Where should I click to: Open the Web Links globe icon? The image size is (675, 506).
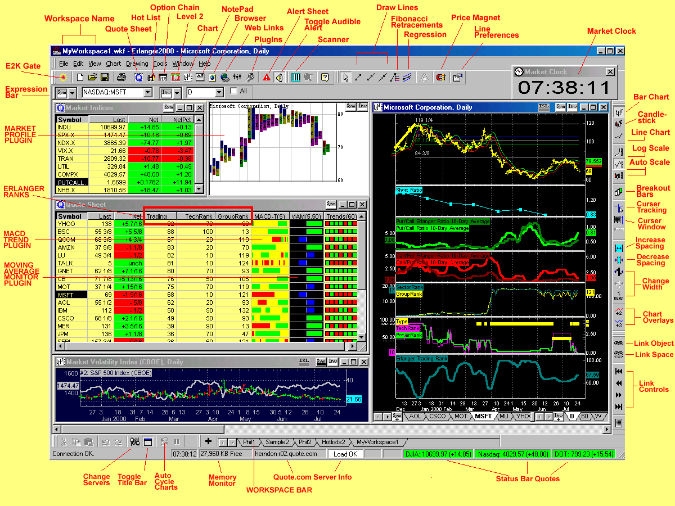(225, 77)
